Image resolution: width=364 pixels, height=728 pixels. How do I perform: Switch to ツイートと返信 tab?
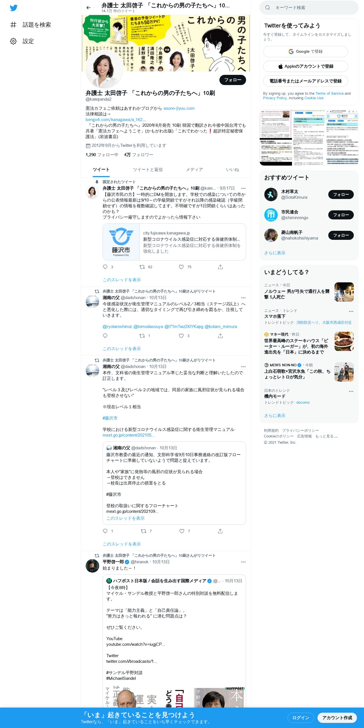click(148, 170)
